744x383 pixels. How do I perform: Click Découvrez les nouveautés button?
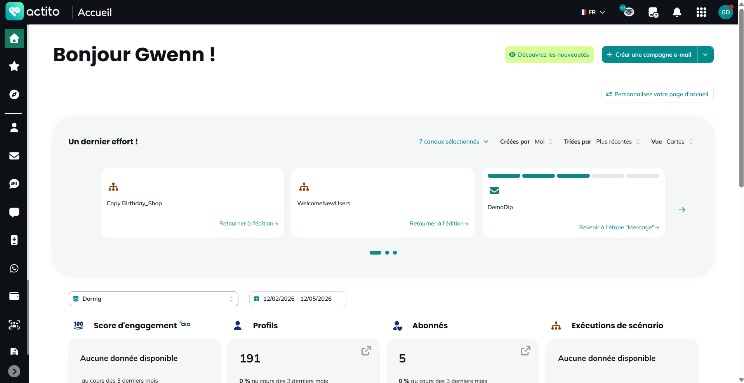pyautogui.click(x=549, y=55)
